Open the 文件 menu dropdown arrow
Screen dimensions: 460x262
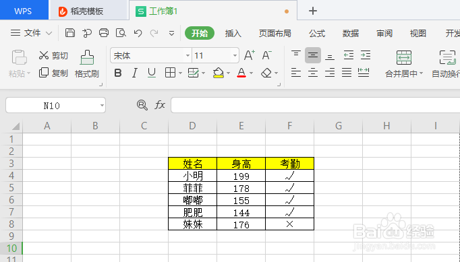pyautogui.click(x=49, y=33)
